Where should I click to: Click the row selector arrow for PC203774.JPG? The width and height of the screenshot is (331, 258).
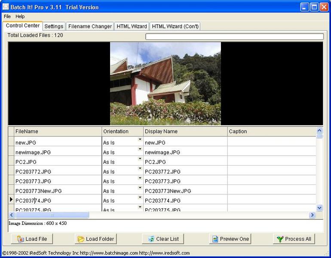(x=12, y=200)
